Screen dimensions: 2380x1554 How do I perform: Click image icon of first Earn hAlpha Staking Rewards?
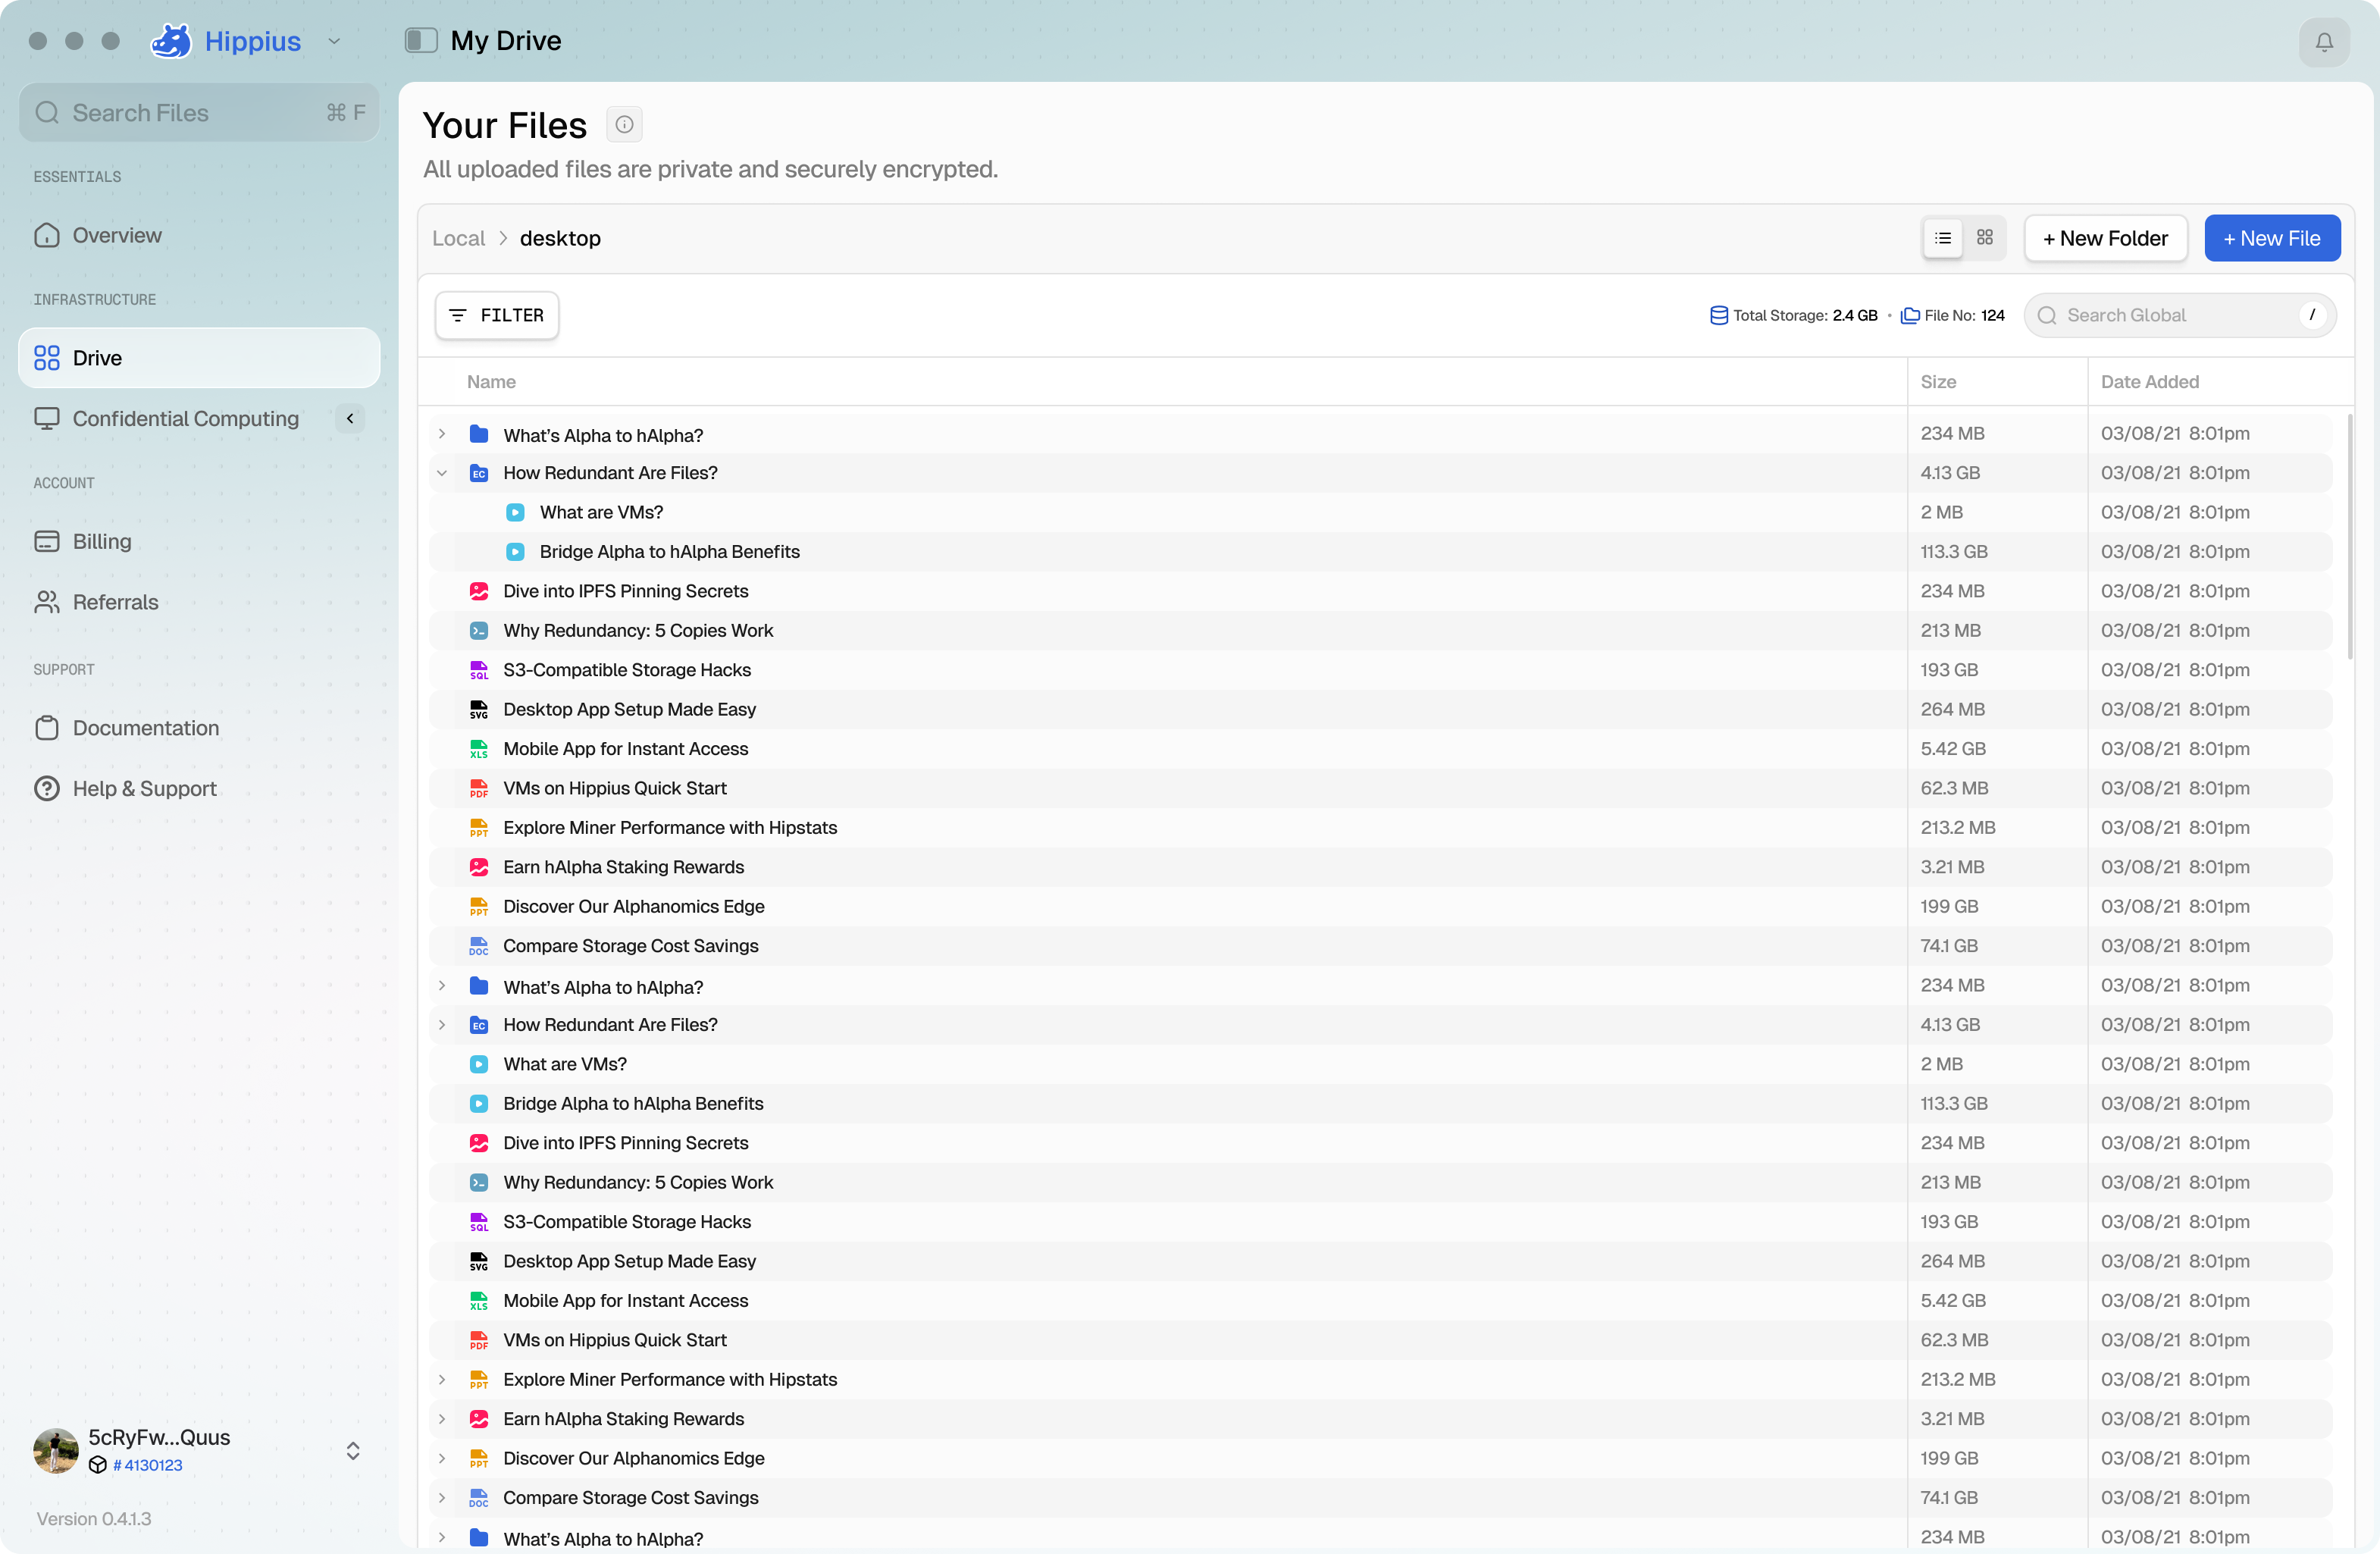click(x=479, y=867)
